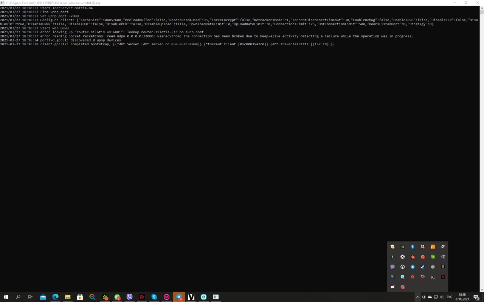Click the "Set upnp port 32000" log line
Viewport: 484px width, 302px height.
[x=39, y=16]
